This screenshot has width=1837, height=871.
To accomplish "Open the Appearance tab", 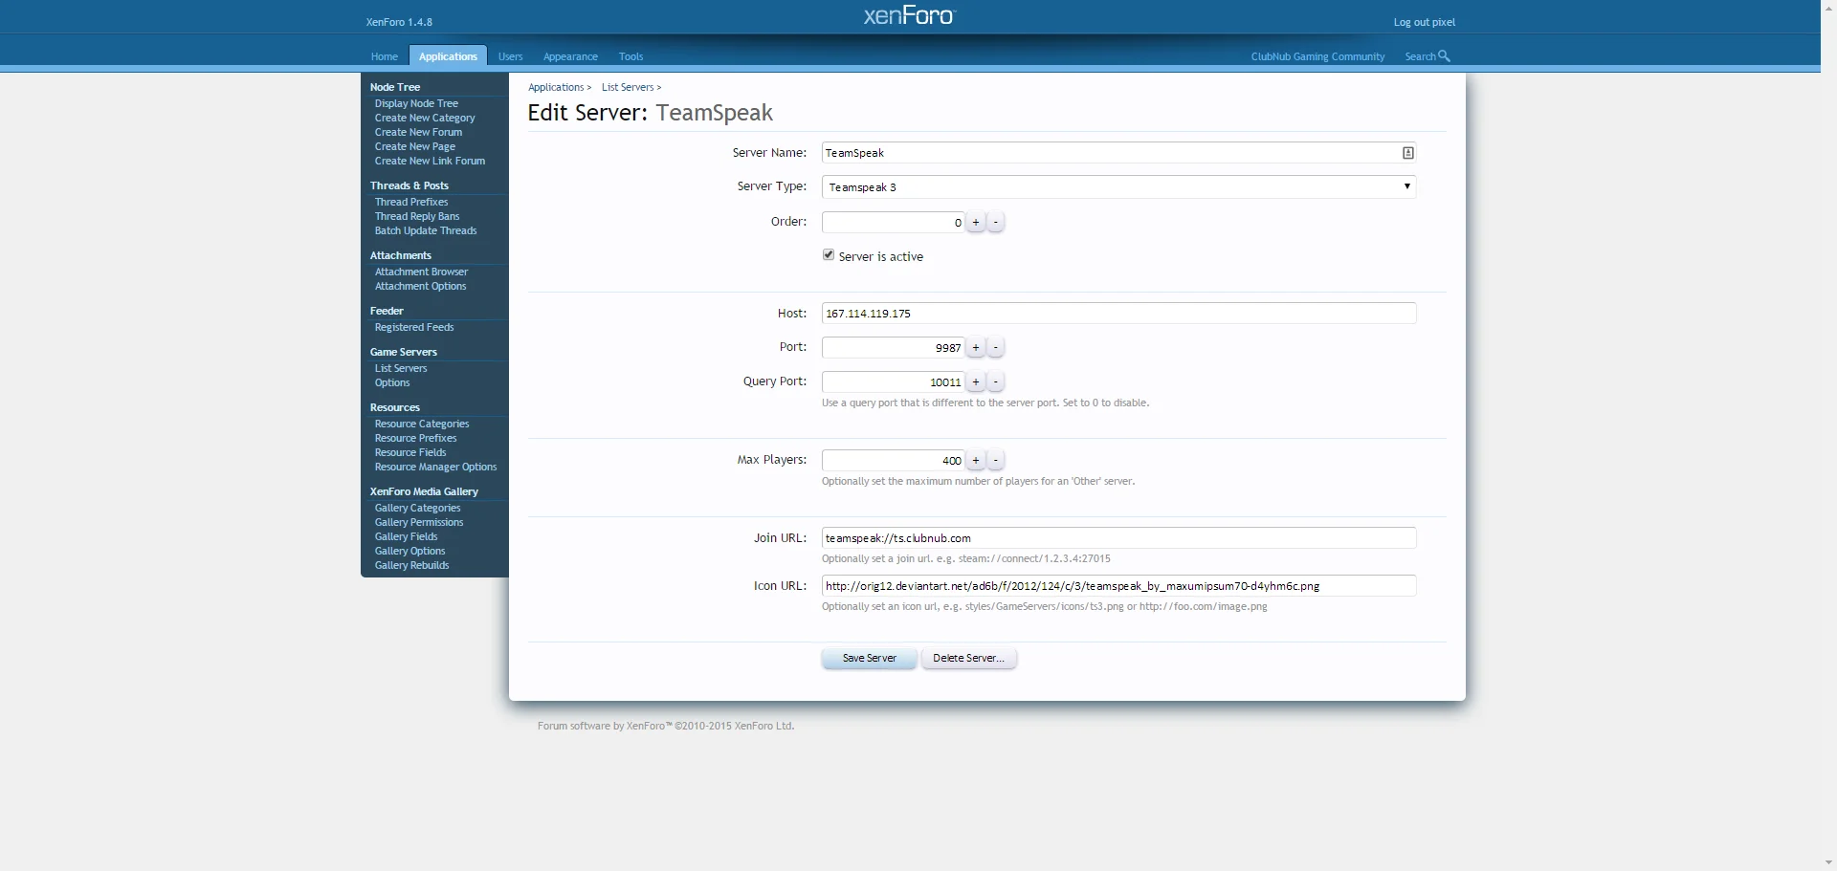I will click(570, 56).
